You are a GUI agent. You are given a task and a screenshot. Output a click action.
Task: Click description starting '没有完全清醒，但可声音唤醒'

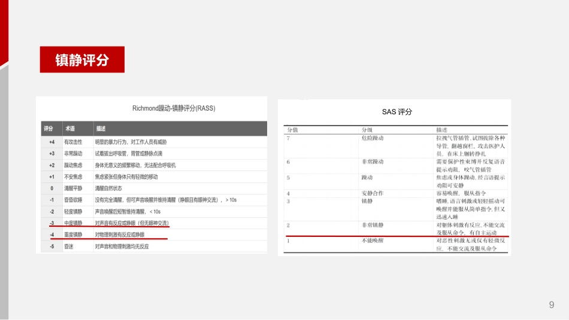(166, 200)
